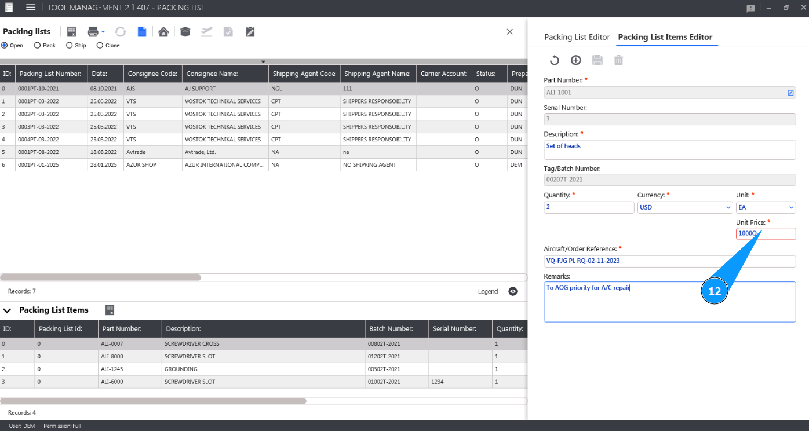Click the Part Number lookup edit icon
The height and width of the screenshot is (432, 809).
[x=790, y=93]
